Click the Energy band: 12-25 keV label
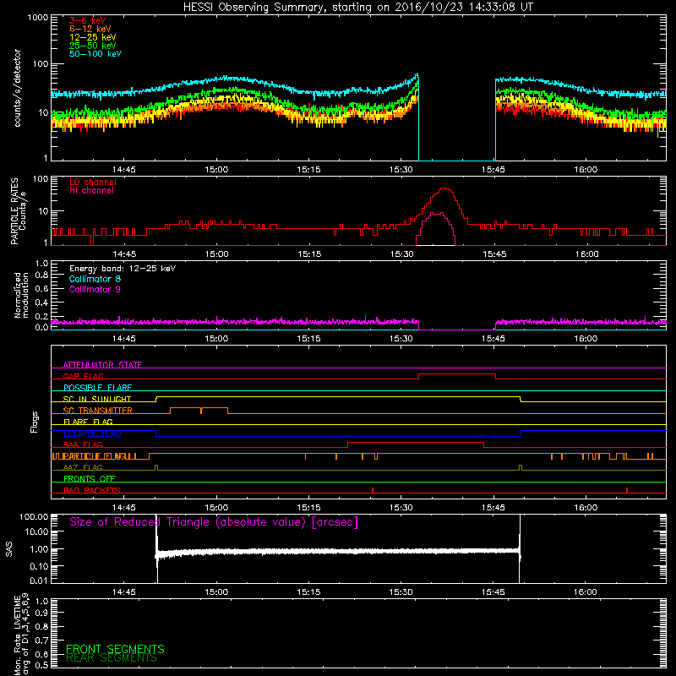 (x=123, y=269)
